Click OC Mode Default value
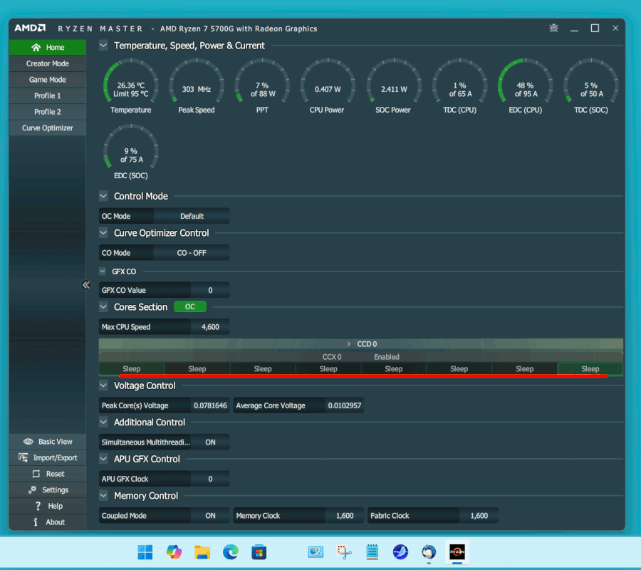This screenshot has width=641, height=570. (x=192, y=216)
